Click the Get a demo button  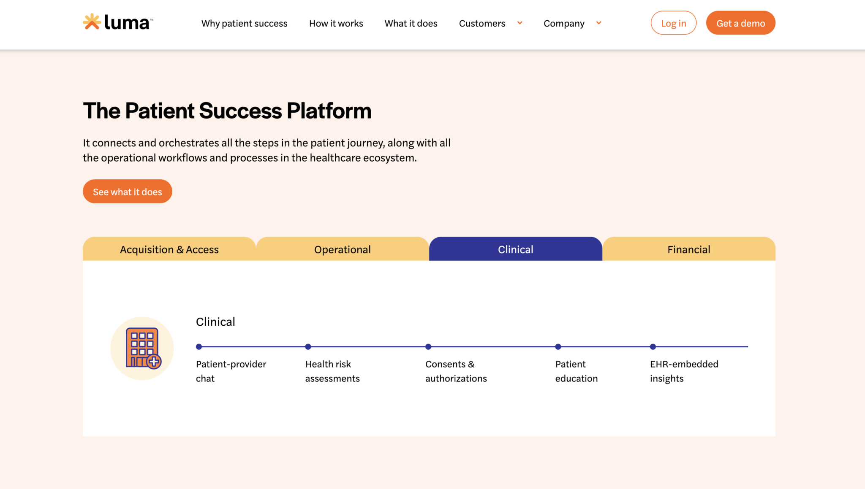pyautogui.click(x=740, y=23)
